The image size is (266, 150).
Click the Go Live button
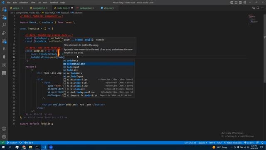[249, 142]
